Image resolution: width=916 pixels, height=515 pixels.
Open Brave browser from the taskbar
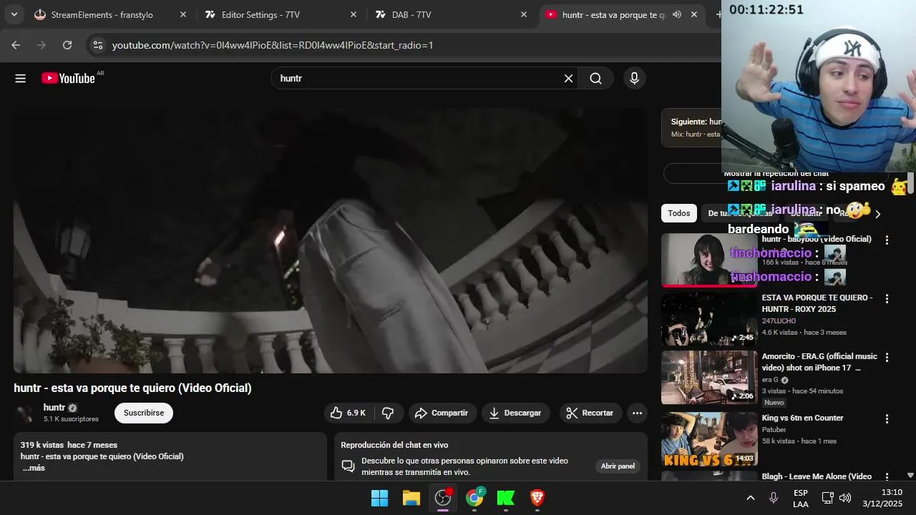coord(537,498)
